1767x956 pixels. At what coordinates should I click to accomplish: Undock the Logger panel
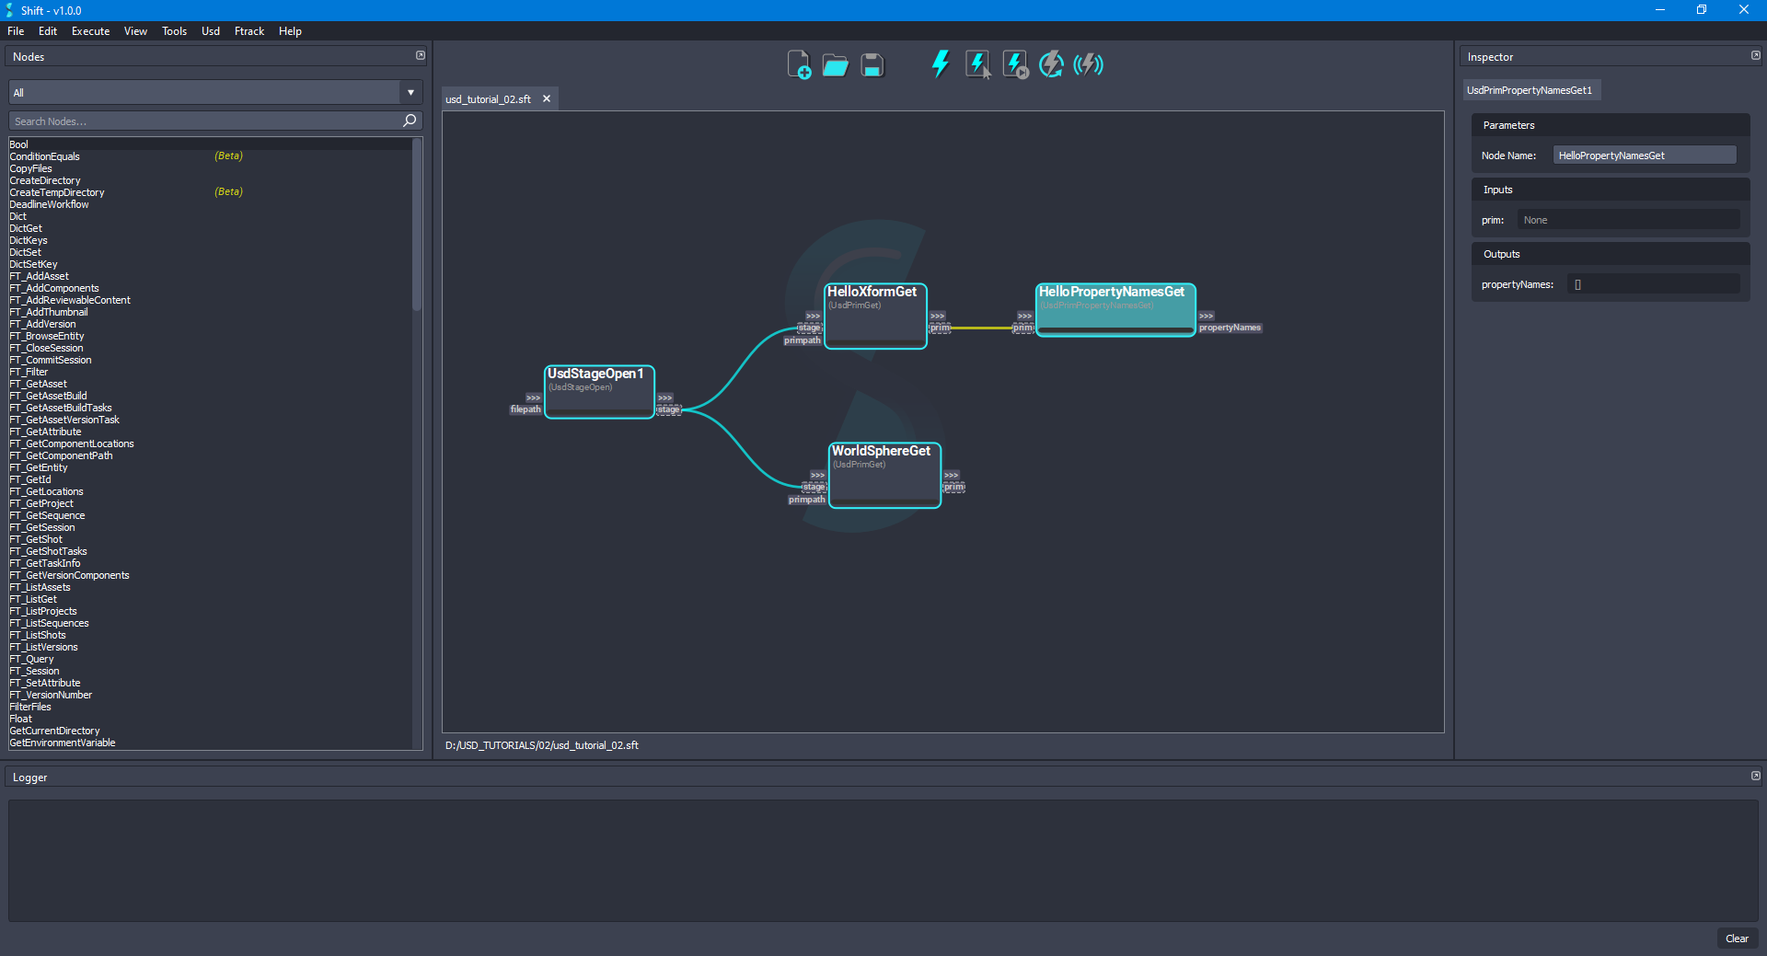pos(1754,776)
